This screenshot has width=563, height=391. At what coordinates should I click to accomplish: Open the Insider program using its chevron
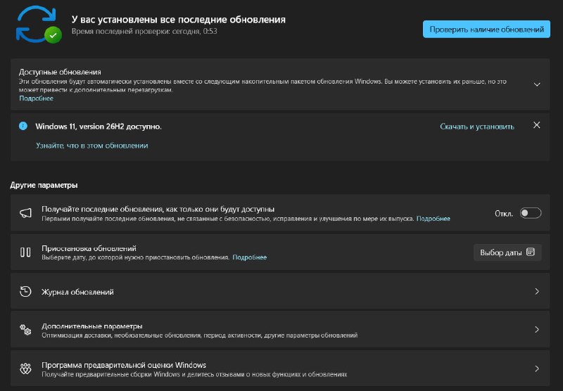(537, 368)
